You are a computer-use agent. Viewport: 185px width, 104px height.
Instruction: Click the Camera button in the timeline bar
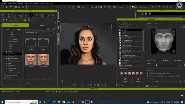[47, 92]
